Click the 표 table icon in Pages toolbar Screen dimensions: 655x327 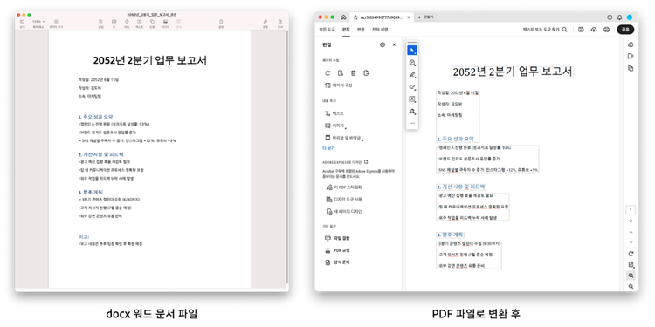click(x=114, y=21)
